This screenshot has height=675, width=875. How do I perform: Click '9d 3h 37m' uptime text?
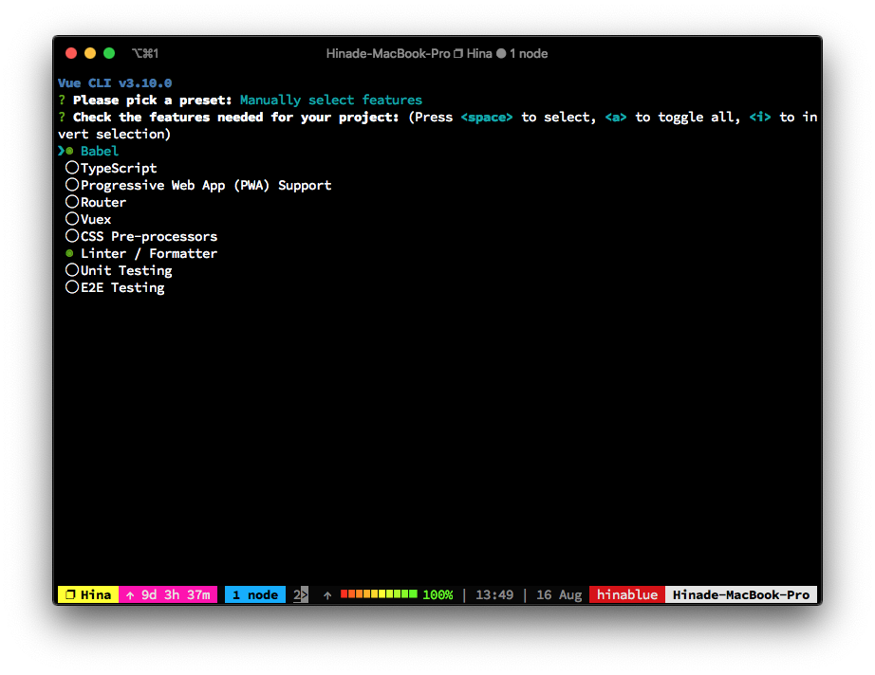pyautogui.click(x=176, y=595)
